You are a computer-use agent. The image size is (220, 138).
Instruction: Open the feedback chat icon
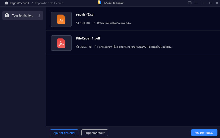click(x=190, y=3)
